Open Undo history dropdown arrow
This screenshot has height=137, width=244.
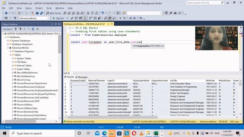[x=106, y=13]
